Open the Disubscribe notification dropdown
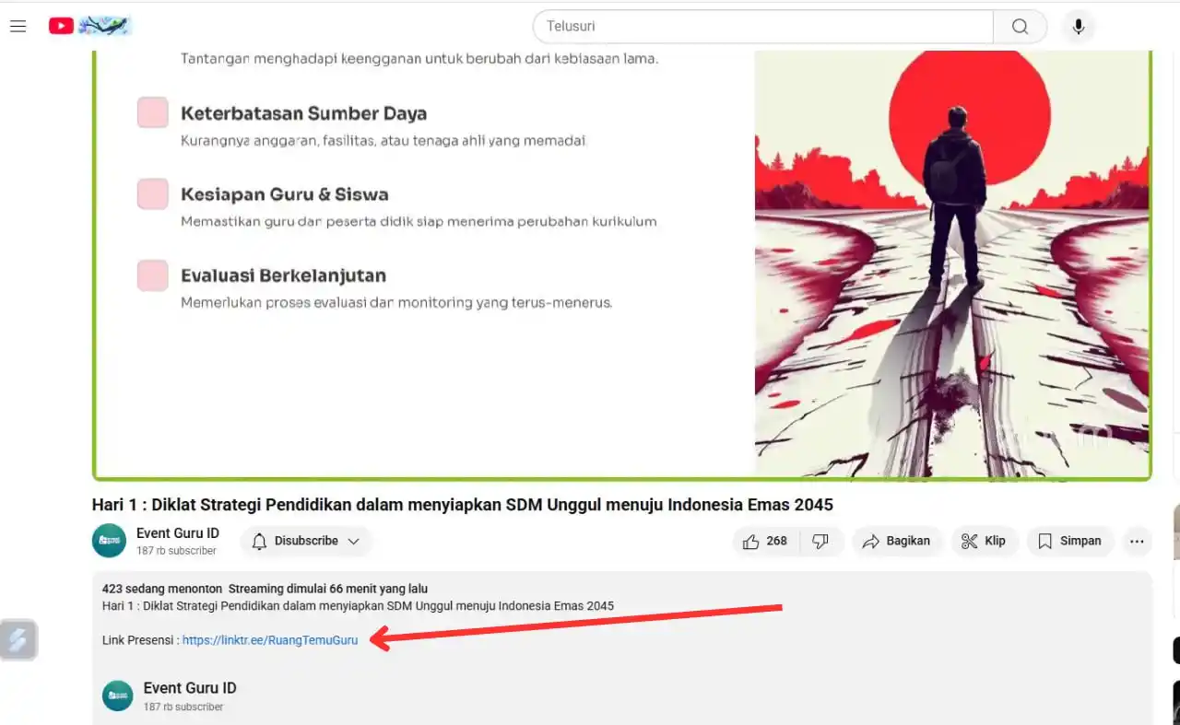Screen dimensions: 1180x725 pyautogui.click(x=306, y=541)
